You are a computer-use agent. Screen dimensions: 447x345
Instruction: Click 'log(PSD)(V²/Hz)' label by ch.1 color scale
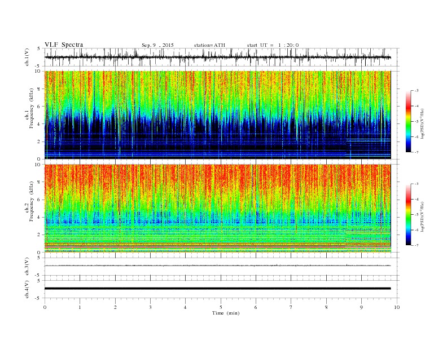click(x=423, y=123)
